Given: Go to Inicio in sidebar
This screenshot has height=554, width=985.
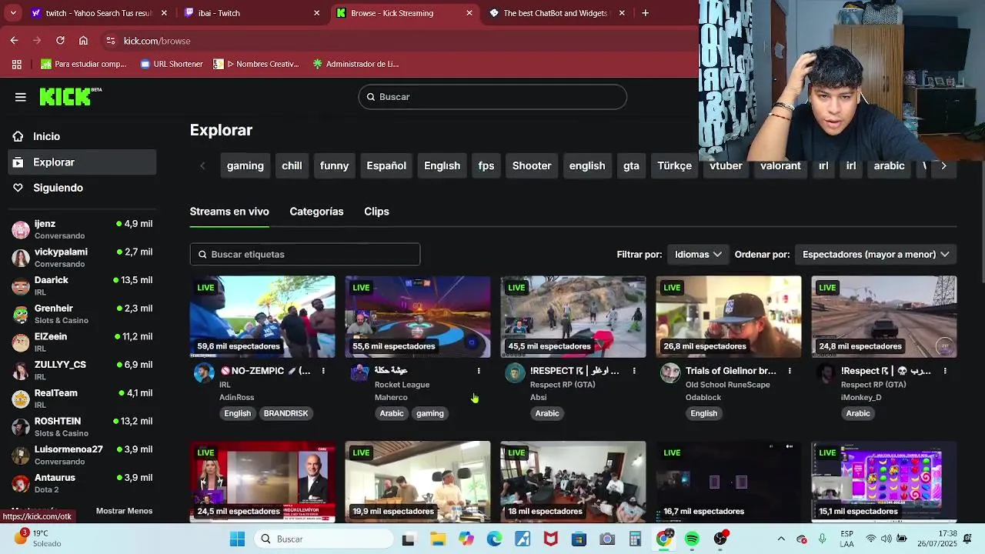Looking at the screenshot, I should [82, 136].
